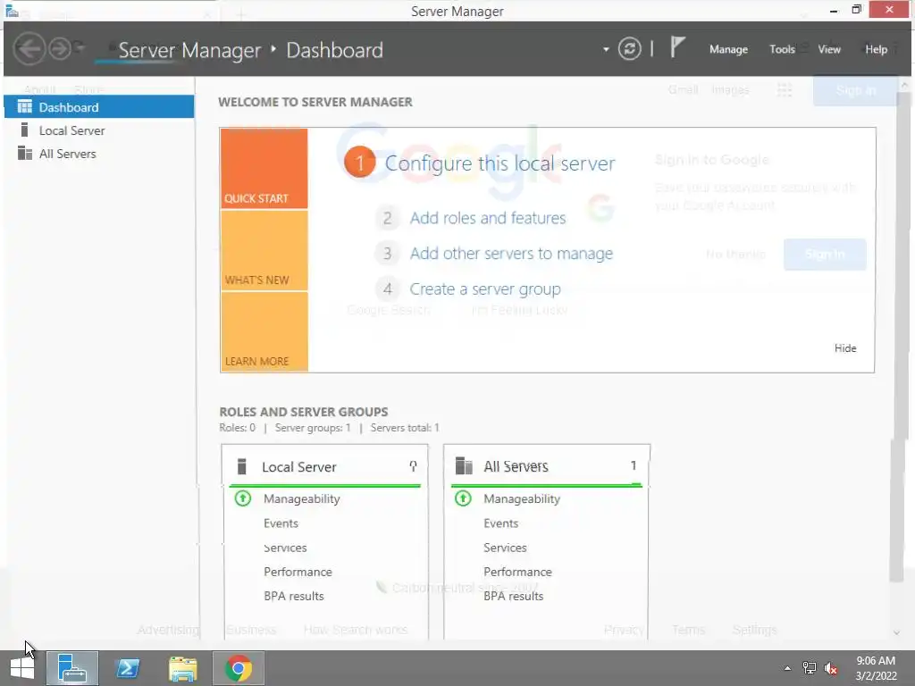
Task: Click Create a server group link
Action: 485,289
